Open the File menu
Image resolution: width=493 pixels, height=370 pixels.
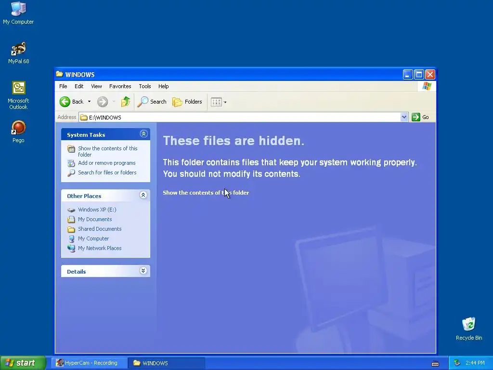click(63, 86)
